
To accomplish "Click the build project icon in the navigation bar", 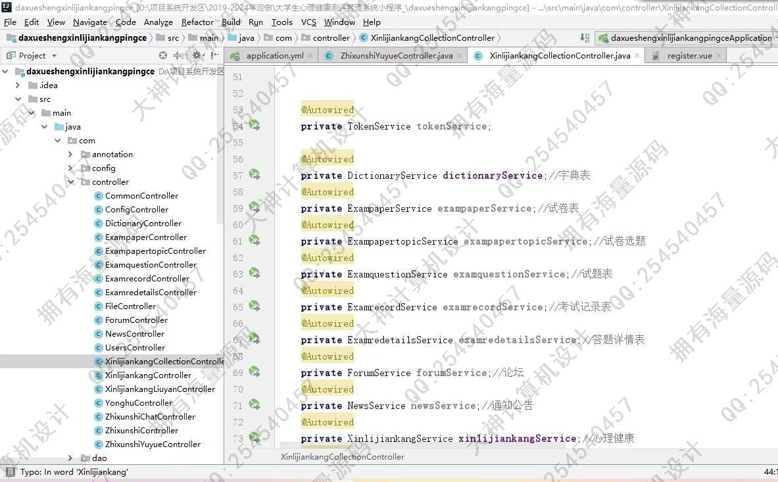I will tap(585, 37).
